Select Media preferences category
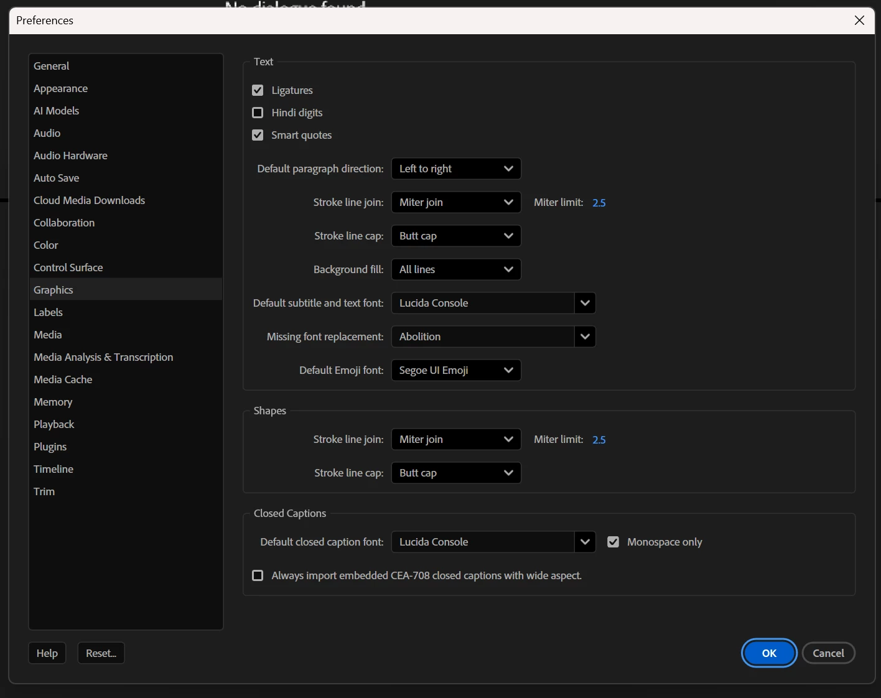881x698 pixels. pos(126,335)
